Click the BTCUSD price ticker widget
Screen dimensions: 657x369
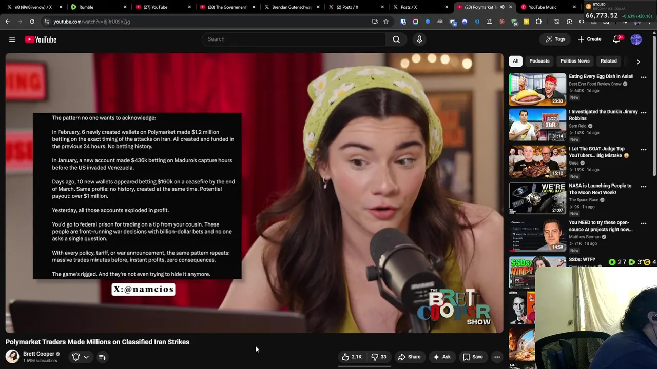pos(620,11)
